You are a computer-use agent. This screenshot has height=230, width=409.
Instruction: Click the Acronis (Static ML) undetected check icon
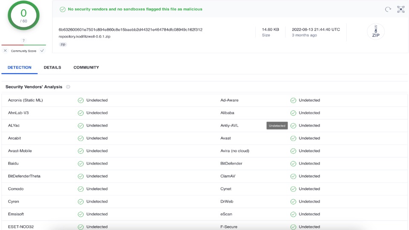click(x=81, y=101)
